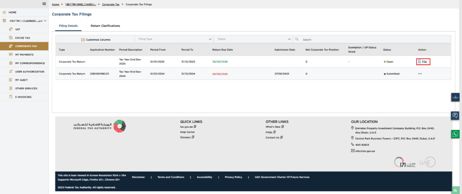Open the E-Invoicing sidebar item

coord(24,97)
